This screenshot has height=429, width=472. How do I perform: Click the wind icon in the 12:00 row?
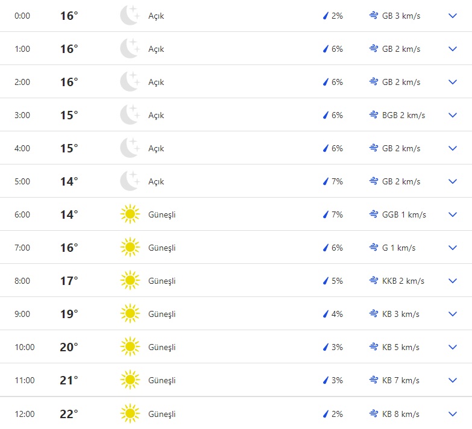pos(374,414)
